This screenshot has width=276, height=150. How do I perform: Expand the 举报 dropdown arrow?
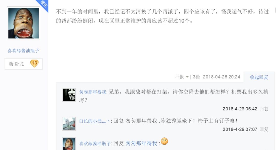click(187, 77)
